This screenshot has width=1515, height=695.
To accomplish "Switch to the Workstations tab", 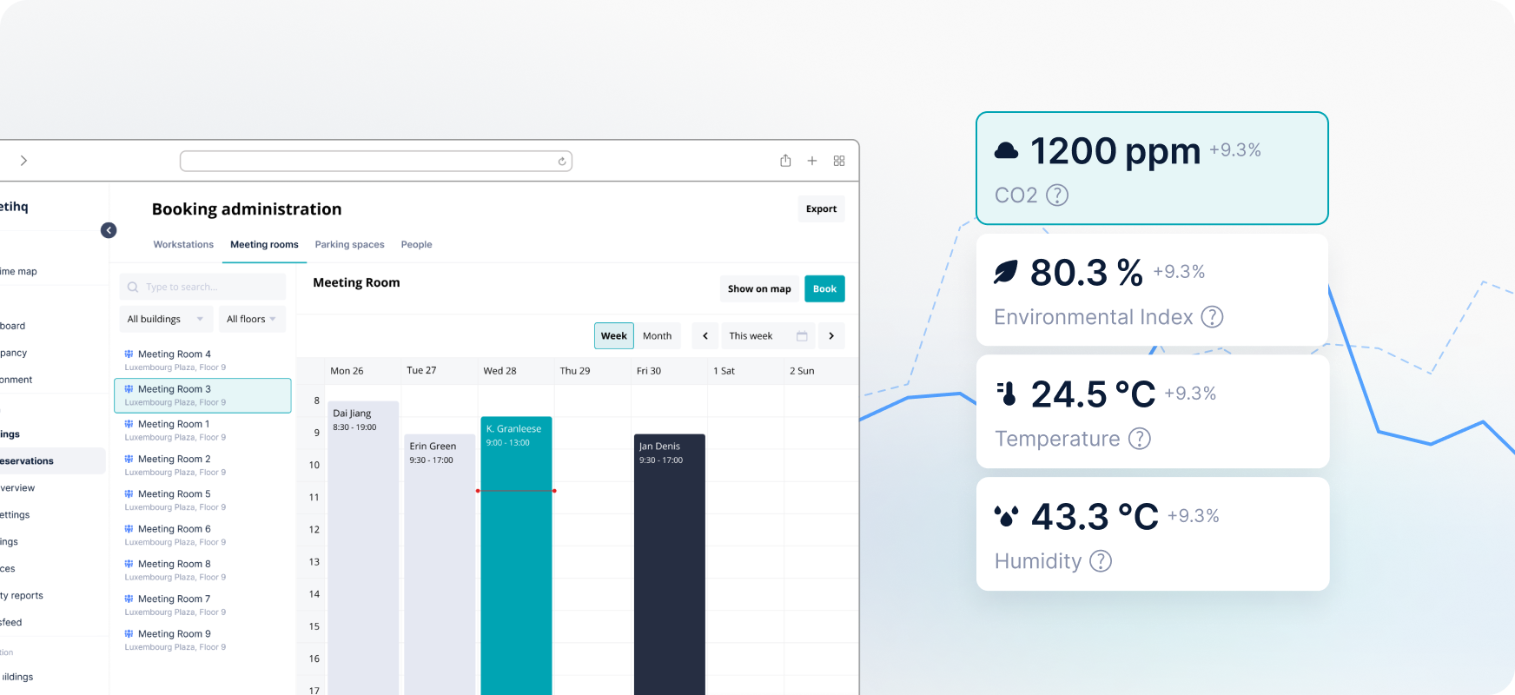I will pyautogui.click(x=183, y=245).
